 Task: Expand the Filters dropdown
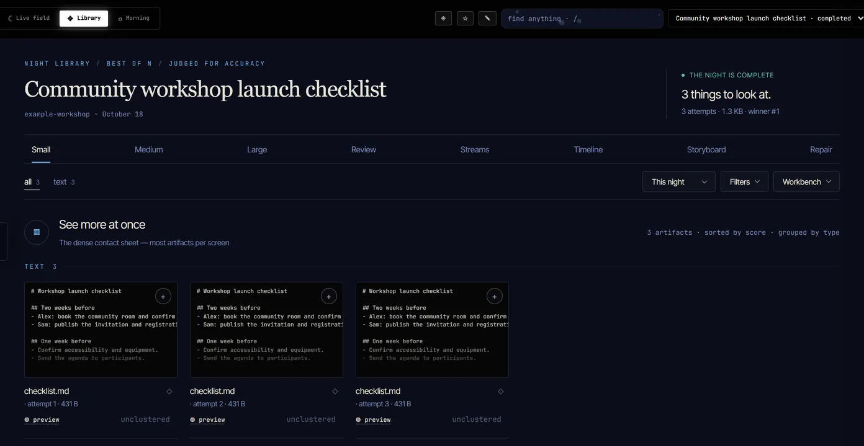point(744,181)
